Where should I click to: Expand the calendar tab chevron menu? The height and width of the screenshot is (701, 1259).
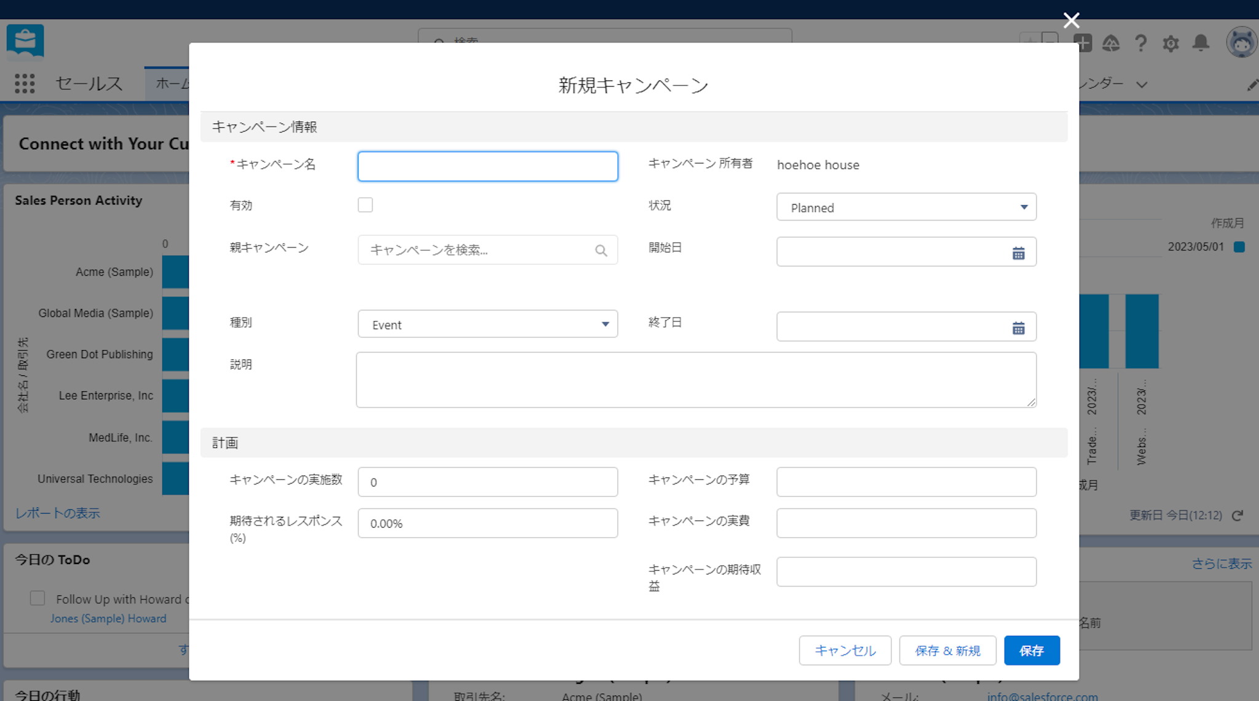[1142, 85]
